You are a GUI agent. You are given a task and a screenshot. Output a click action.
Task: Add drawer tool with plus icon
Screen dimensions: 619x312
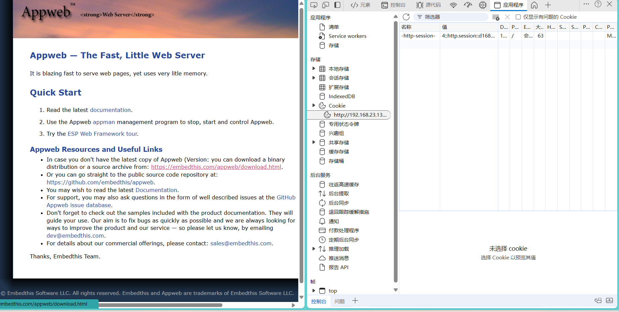pyautogui.click(x=355, y=301)
